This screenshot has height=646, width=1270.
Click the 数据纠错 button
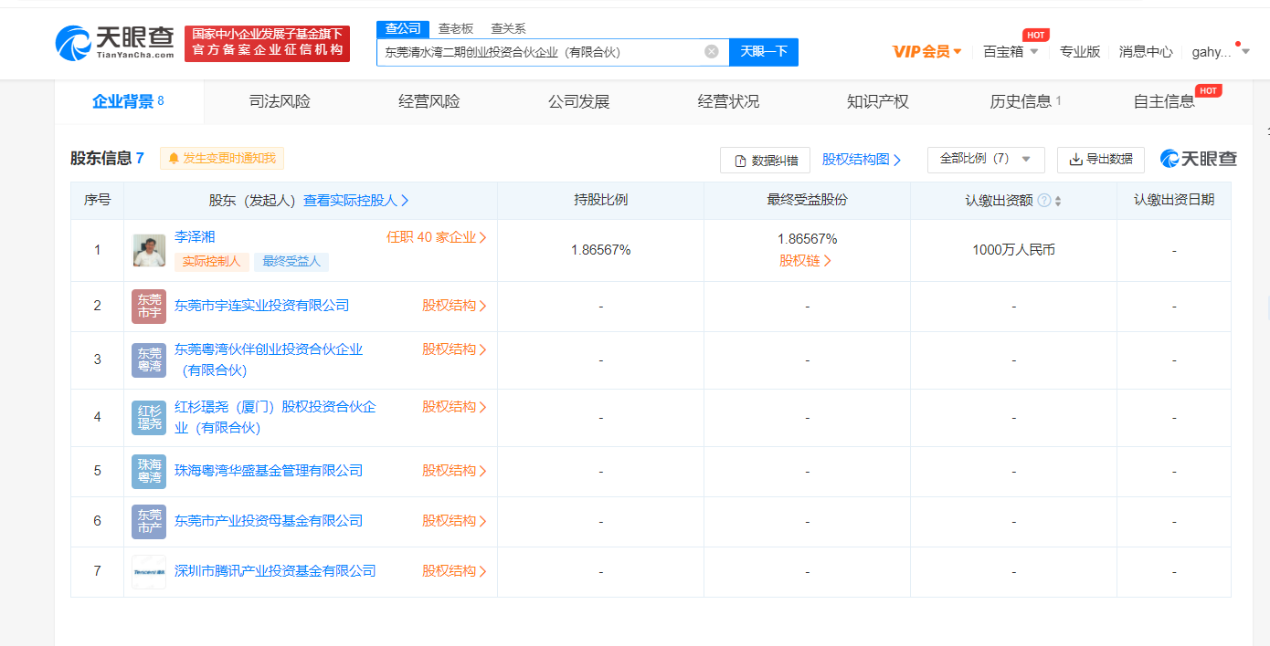tap(766, 160)
